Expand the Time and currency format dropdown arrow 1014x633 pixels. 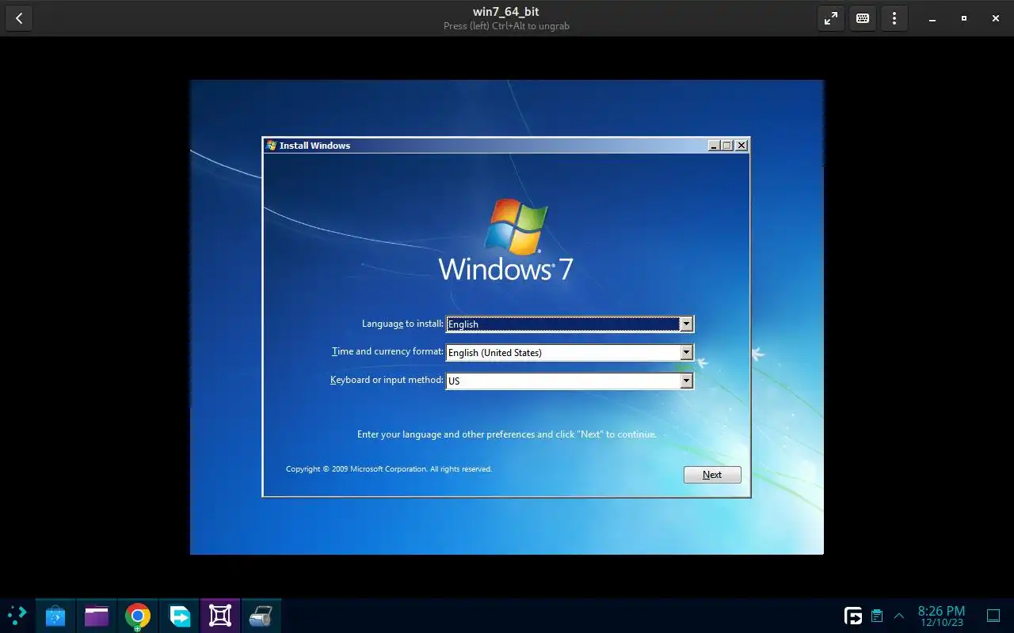(x=686, y=353)
